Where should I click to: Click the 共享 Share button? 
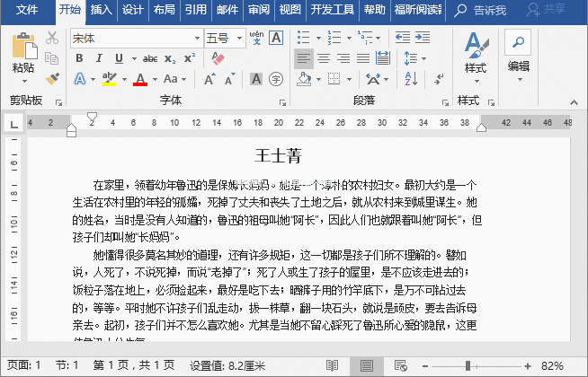546,10
